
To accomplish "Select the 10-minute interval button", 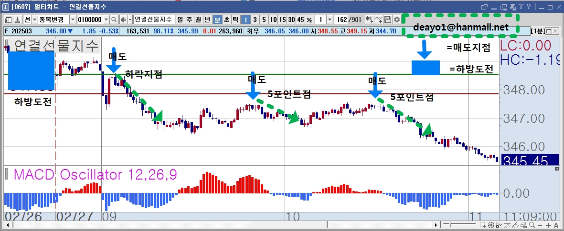I will pyautogui.click(x=273, y=20).
